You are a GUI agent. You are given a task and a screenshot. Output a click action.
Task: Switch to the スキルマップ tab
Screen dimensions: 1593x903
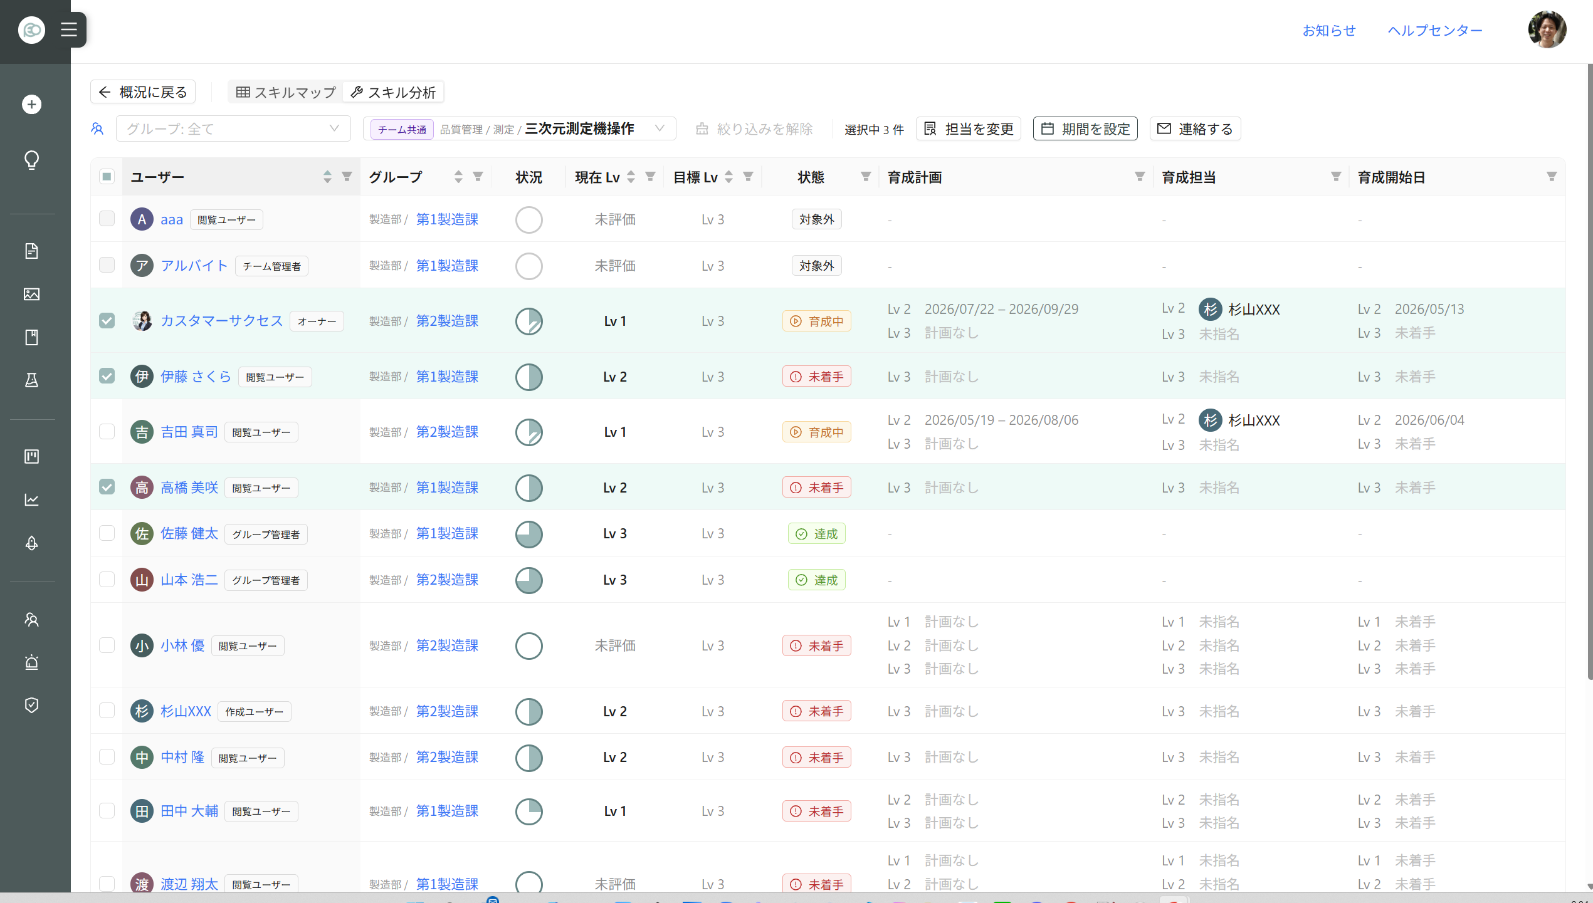[x=286, y=92]
